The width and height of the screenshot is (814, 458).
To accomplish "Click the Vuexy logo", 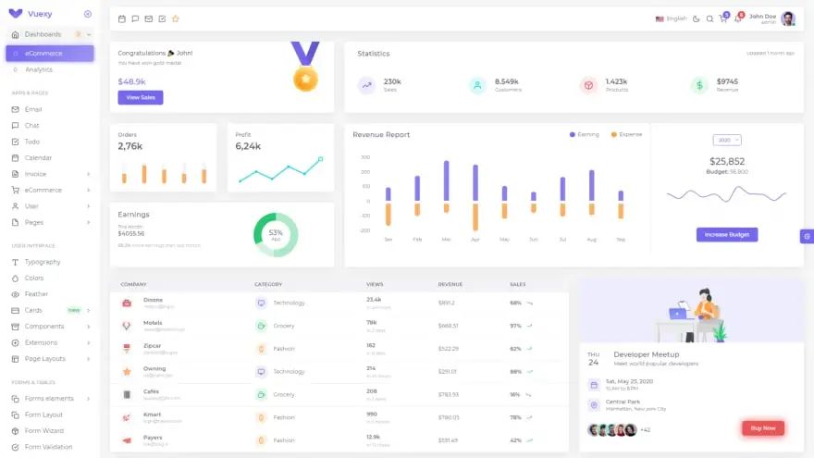I will coord(16,14).
